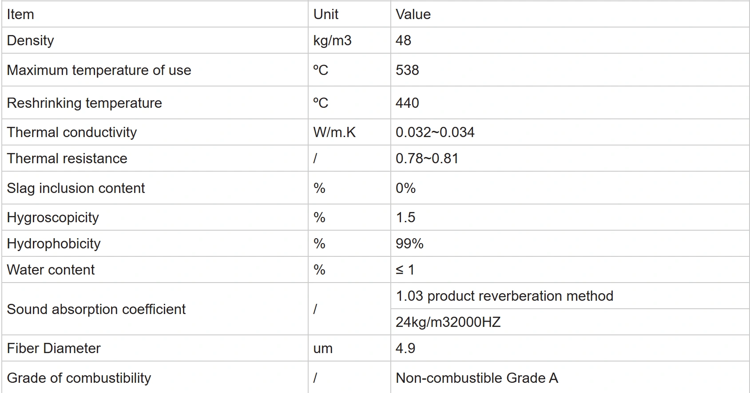Image resolution: width=750 pixels, height=393 pixels.
Task: Click the "Unit" column header cell
Action: pos(325,15)
